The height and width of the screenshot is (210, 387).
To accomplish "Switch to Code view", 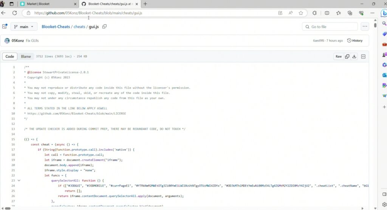I will tap(9, 56).
